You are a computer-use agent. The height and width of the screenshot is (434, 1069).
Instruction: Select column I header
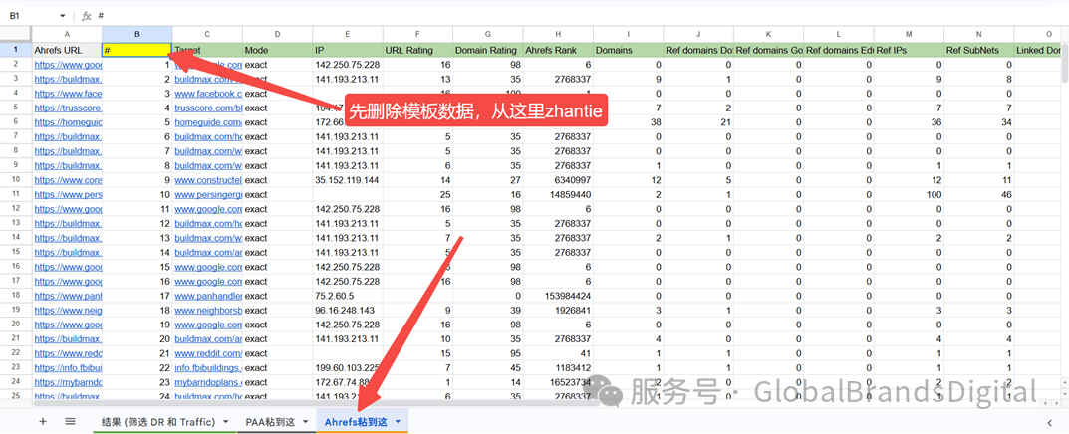point(629,34)
